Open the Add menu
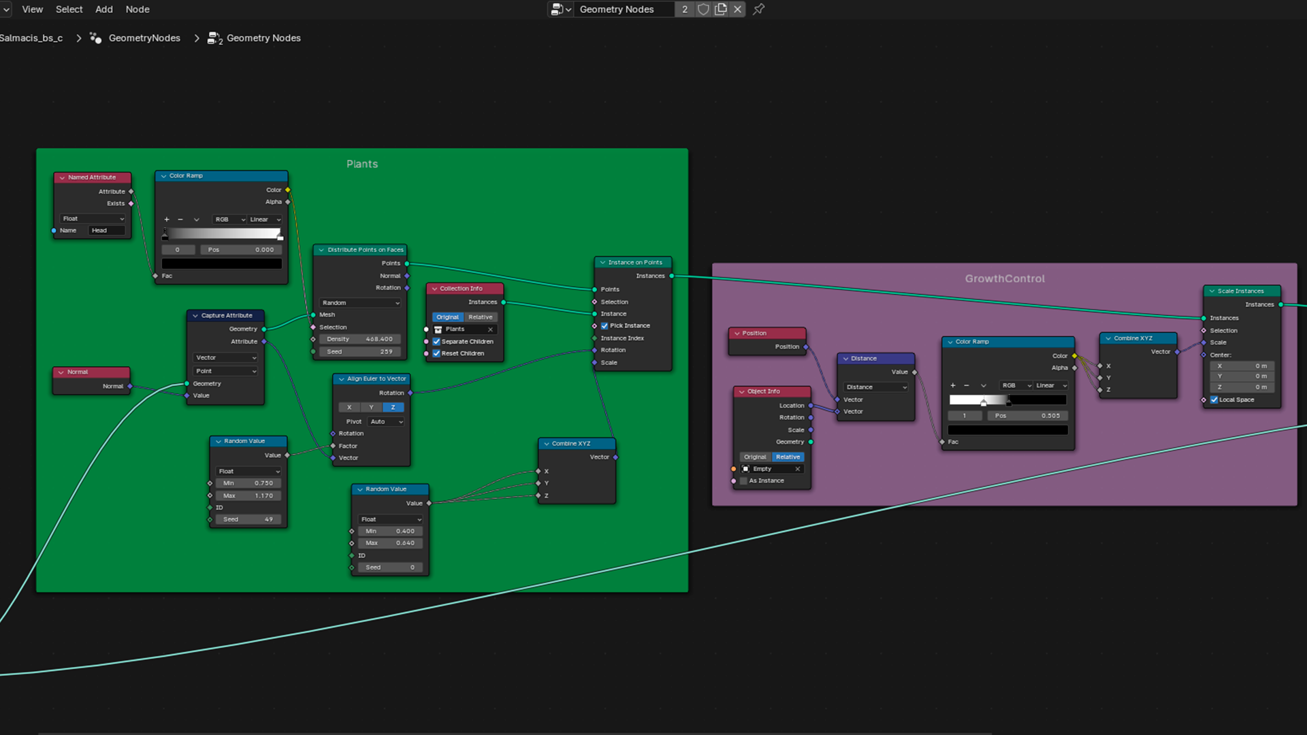Screen dimensions: 1307x735 [x=103, y=10]
